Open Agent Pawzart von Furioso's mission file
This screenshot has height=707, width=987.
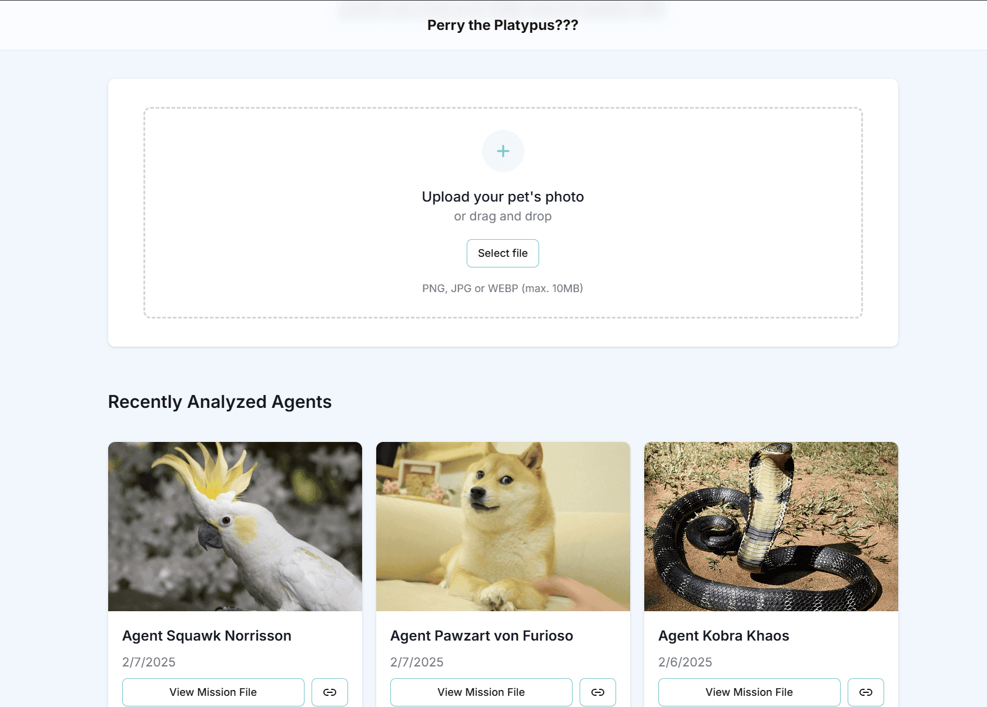pyautogui.click(x=481, y=692)
